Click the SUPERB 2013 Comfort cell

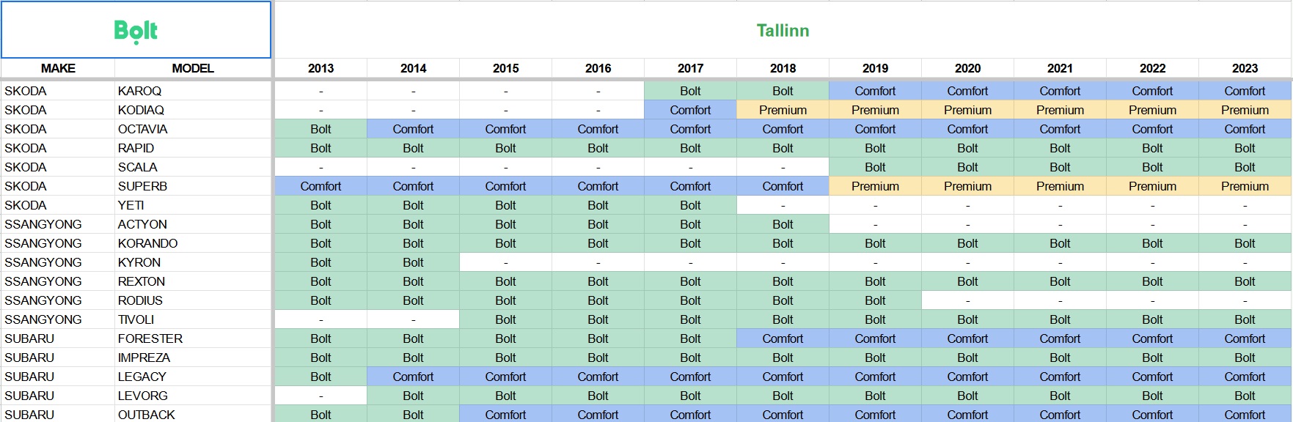pyautogui.click(x=320, y=186)
